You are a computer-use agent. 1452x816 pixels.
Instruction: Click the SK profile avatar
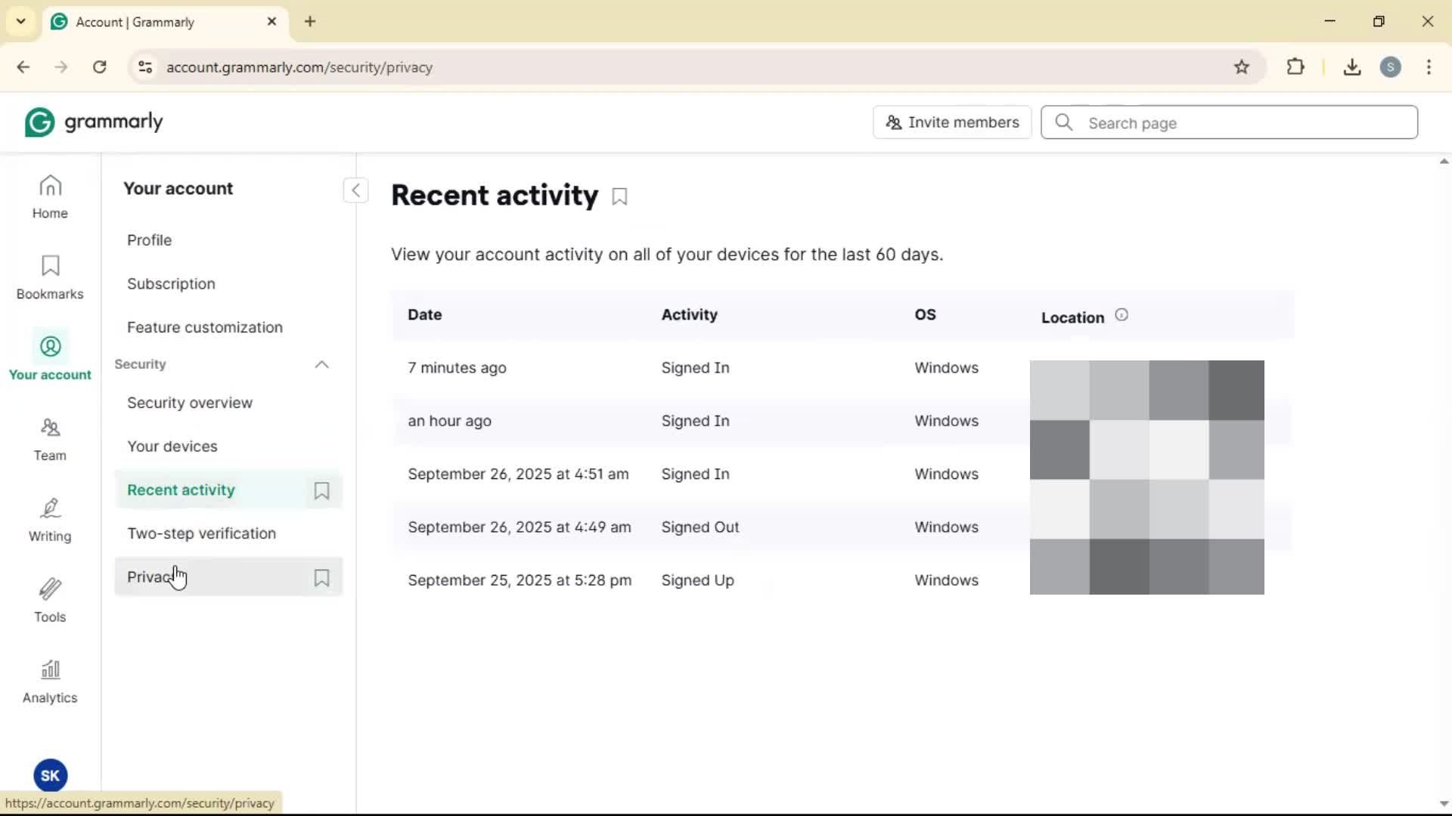pos(50,775)
